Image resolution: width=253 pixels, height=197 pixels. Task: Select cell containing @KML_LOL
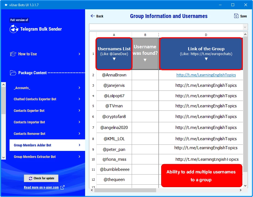[114, 139]
